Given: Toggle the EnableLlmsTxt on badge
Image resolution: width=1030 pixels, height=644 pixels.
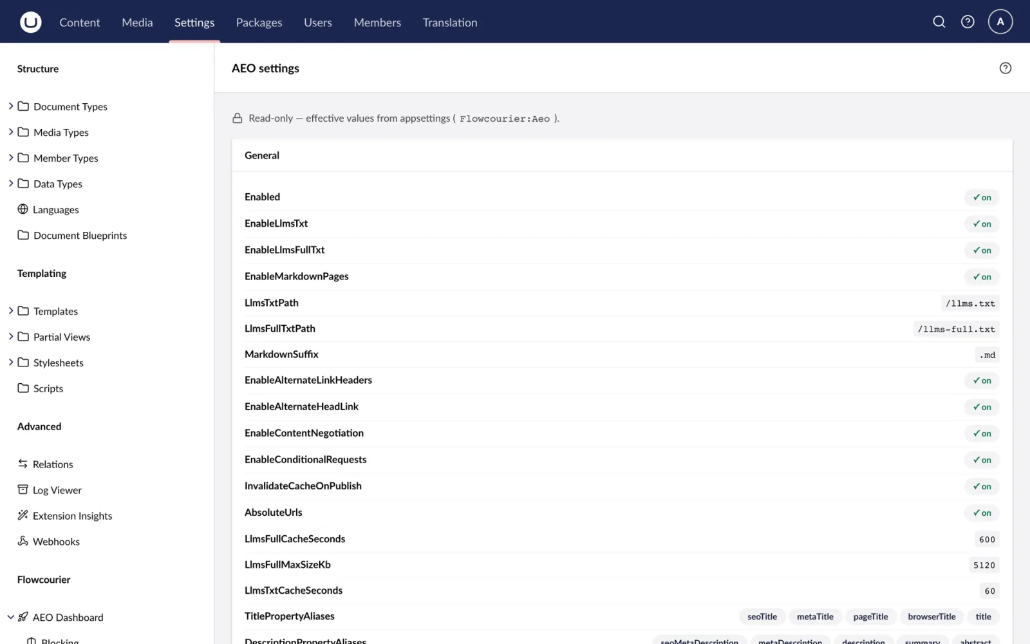Looking at the screenshot, I should pos(982,224).
